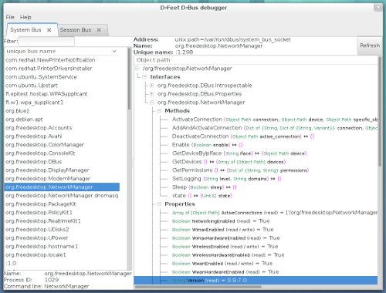Click the horizontal scrollbar of object tree
Image resolution: width=386 pixels, height=293 pixels.
tap(198, 287)
